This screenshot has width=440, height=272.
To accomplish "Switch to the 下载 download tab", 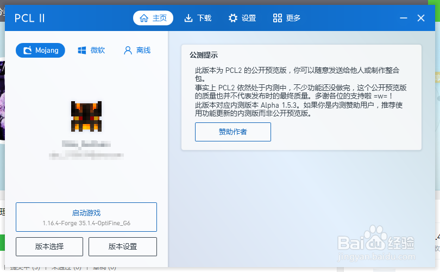I will [198, 18].
